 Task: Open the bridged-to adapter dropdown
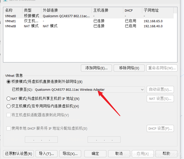coord(89,89)
